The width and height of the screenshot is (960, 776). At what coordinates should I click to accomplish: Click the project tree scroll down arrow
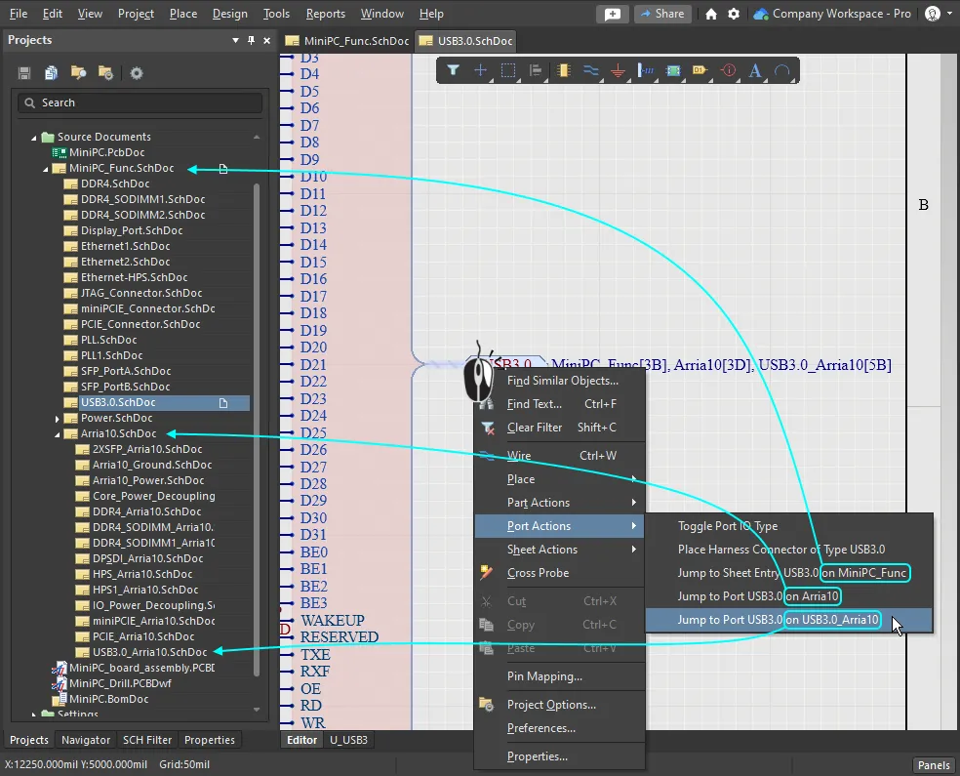(257, 710)
